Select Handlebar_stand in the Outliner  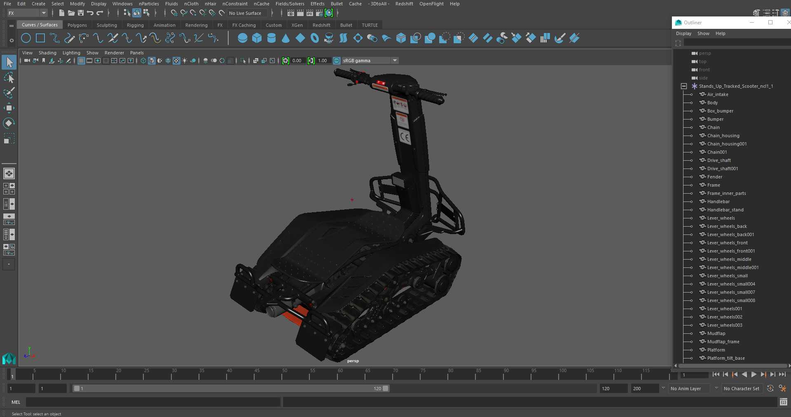(725, 210)
